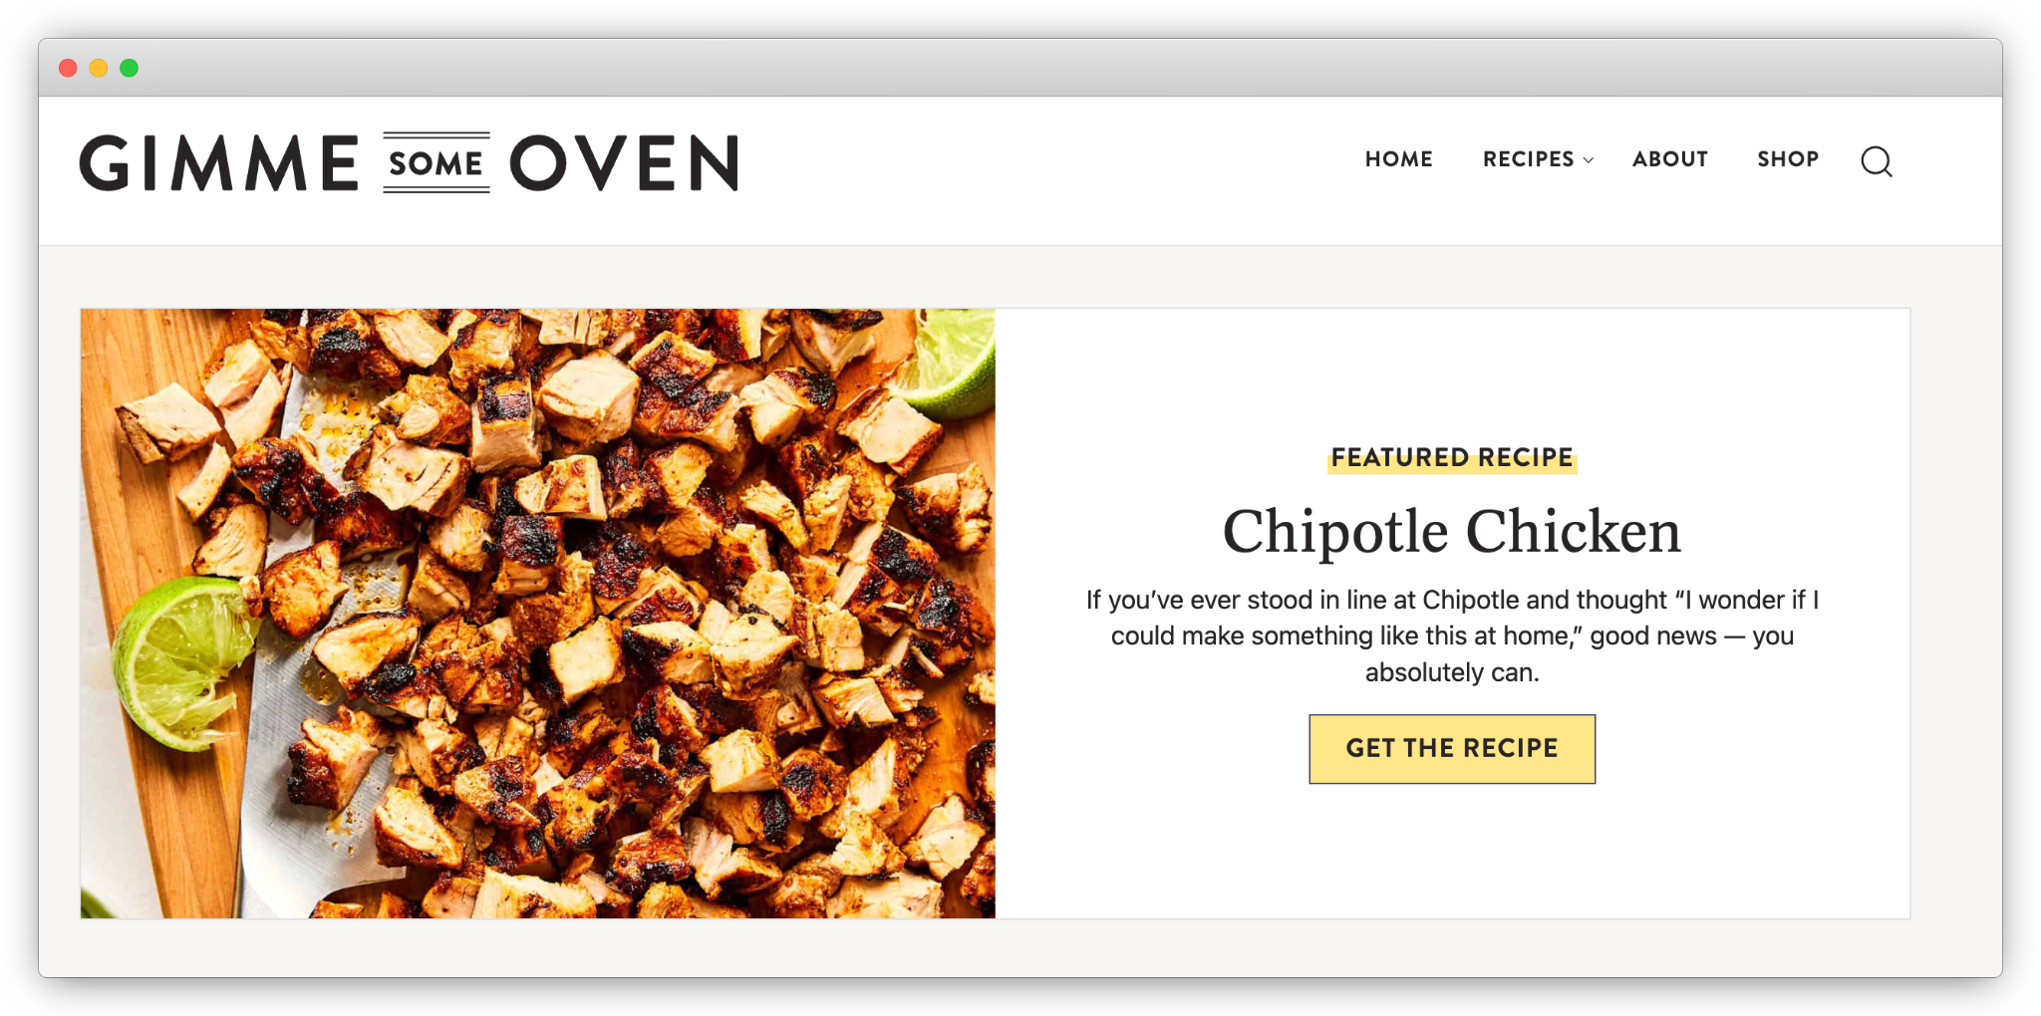Click the red close window button
The width and height of the screenshot is (2041, 1016).
[x=68, y=68]
